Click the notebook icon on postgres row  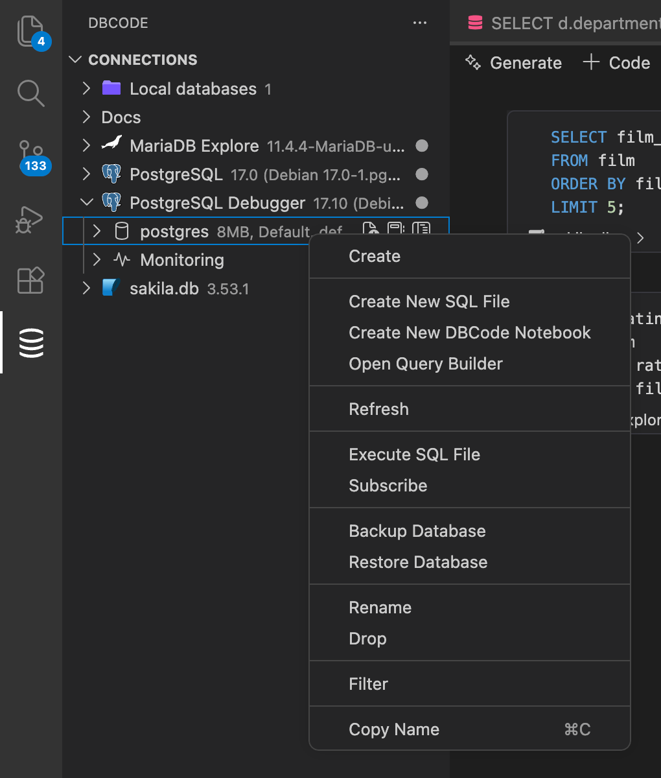tap(395, 229)
